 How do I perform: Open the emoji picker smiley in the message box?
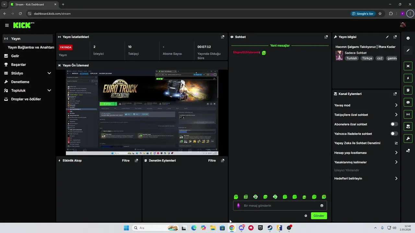[x=322, y=205]
